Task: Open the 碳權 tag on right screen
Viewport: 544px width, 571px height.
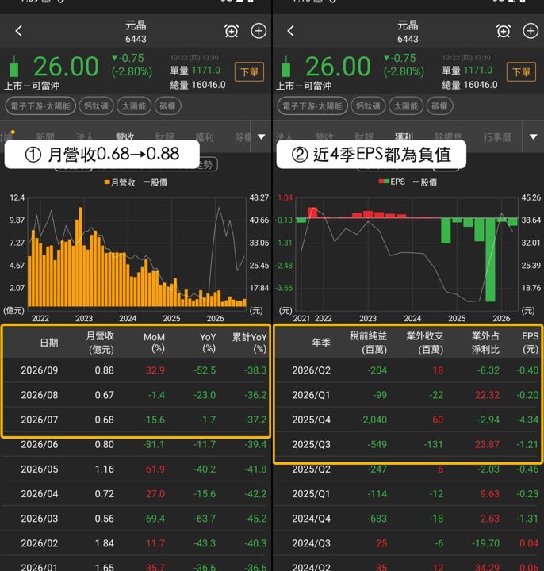Action: [x=439, y=106]
